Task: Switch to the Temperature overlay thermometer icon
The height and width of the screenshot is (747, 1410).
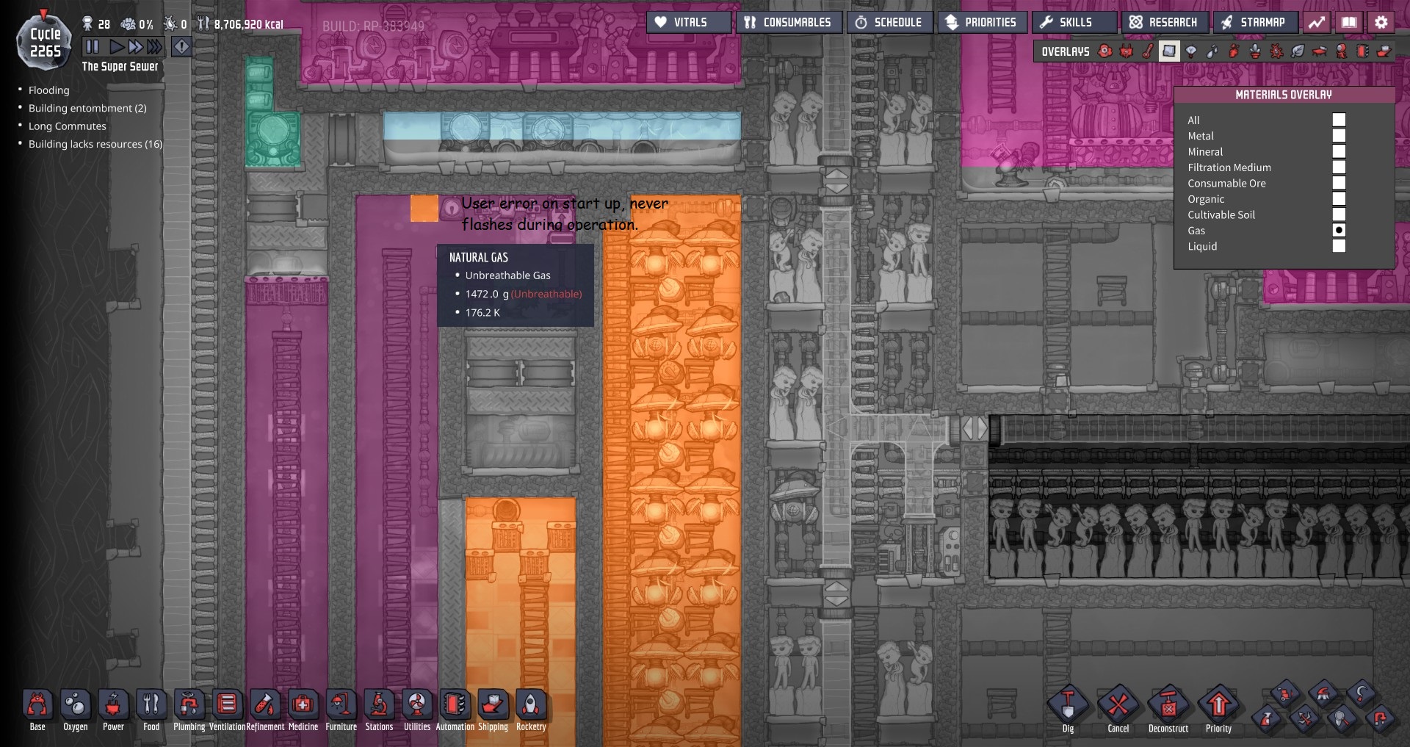Action: coord(1148,51)
